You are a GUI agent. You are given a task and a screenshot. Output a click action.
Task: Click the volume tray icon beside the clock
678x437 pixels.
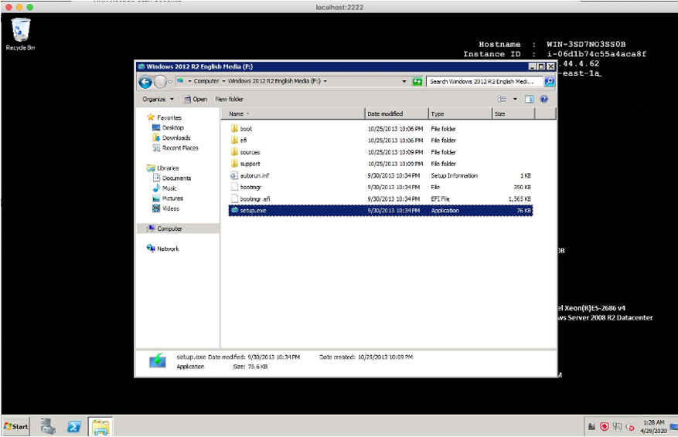[x=630, y=427]
